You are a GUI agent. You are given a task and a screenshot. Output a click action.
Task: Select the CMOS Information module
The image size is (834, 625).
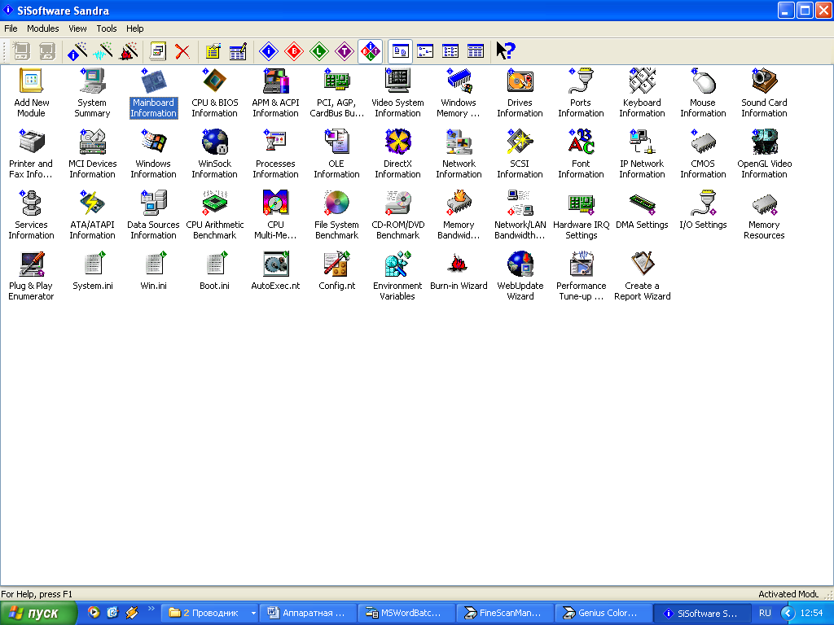click(703, 154)
